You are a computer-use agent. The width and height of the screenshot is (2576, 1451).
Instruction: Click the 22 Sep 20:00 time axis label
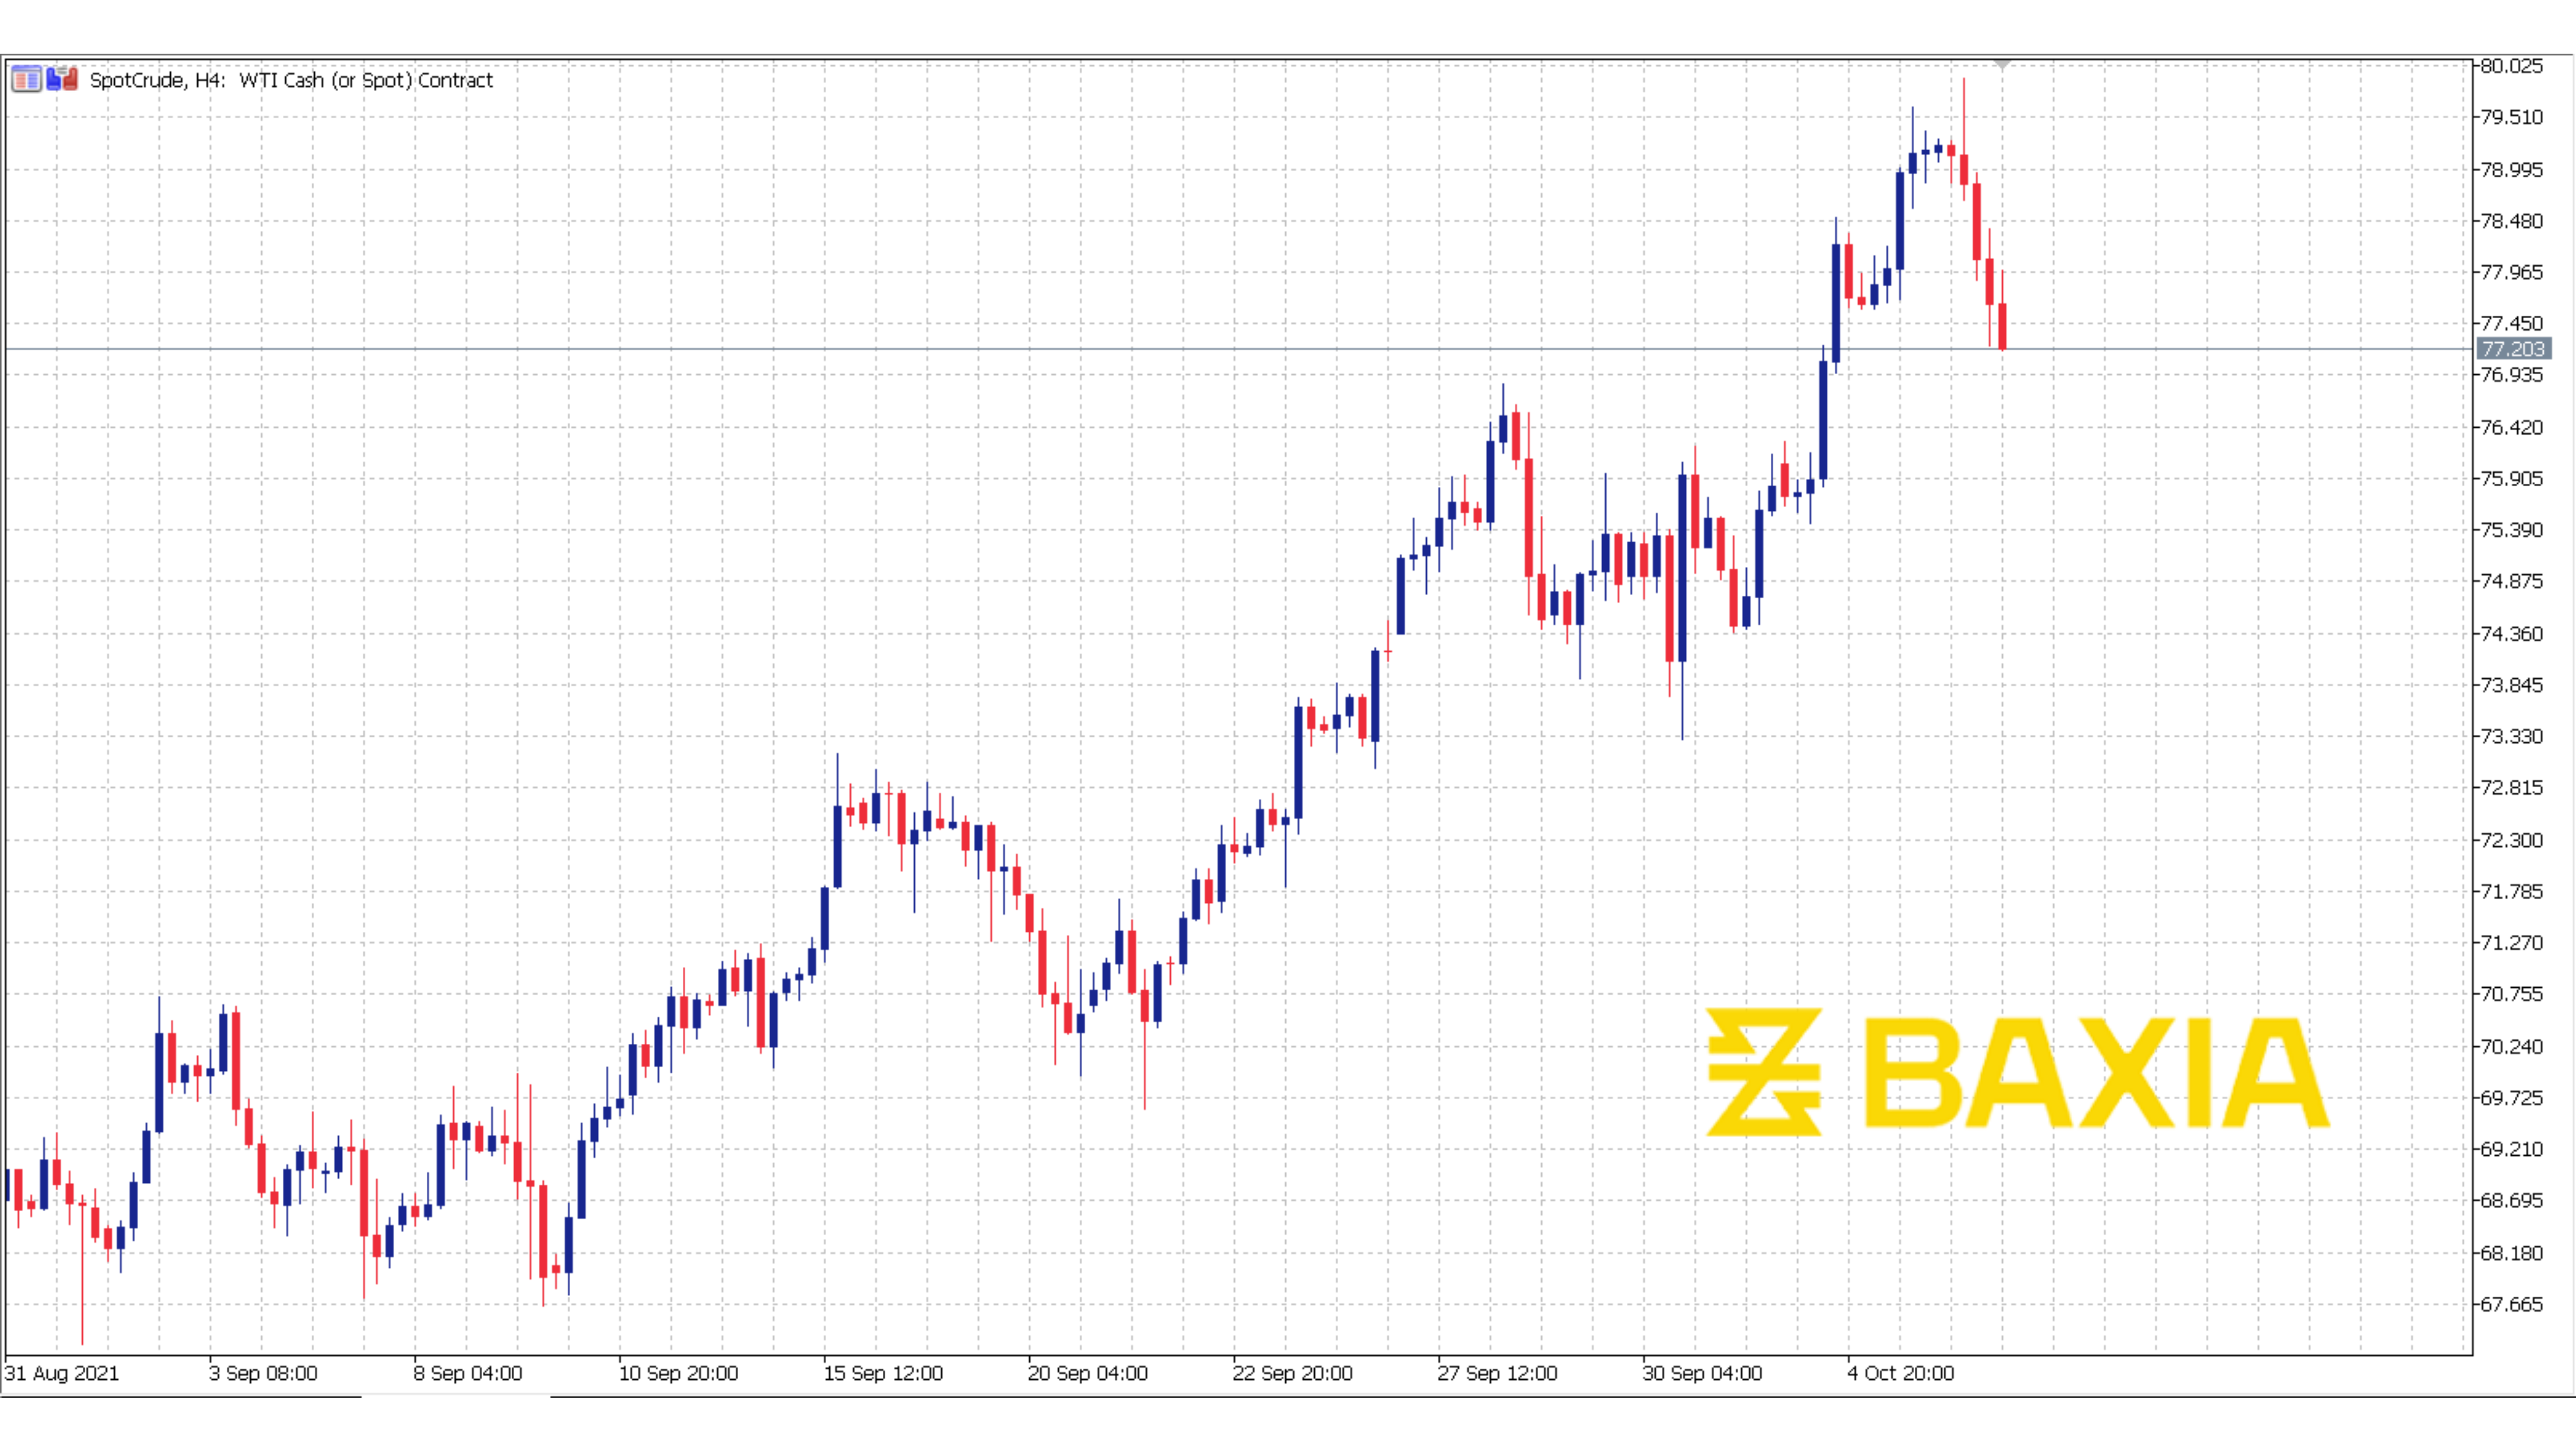click(1292, 1373)
